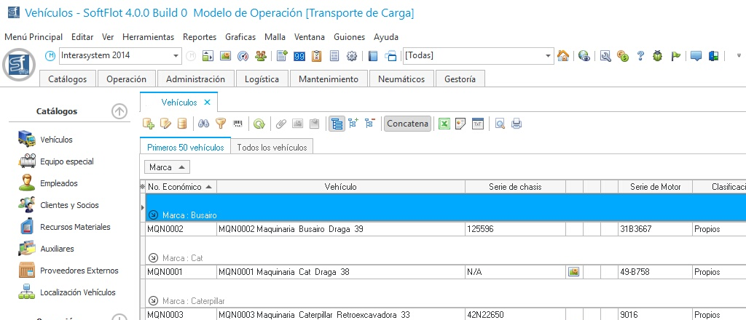Click the green bug icon
The height and width of the screenshot is (320, 746).
coord(658,56)
